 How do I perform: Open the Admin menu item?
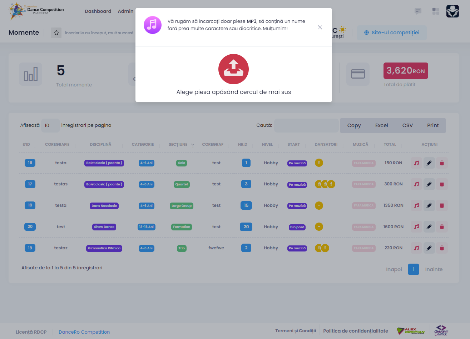[125, 11]
